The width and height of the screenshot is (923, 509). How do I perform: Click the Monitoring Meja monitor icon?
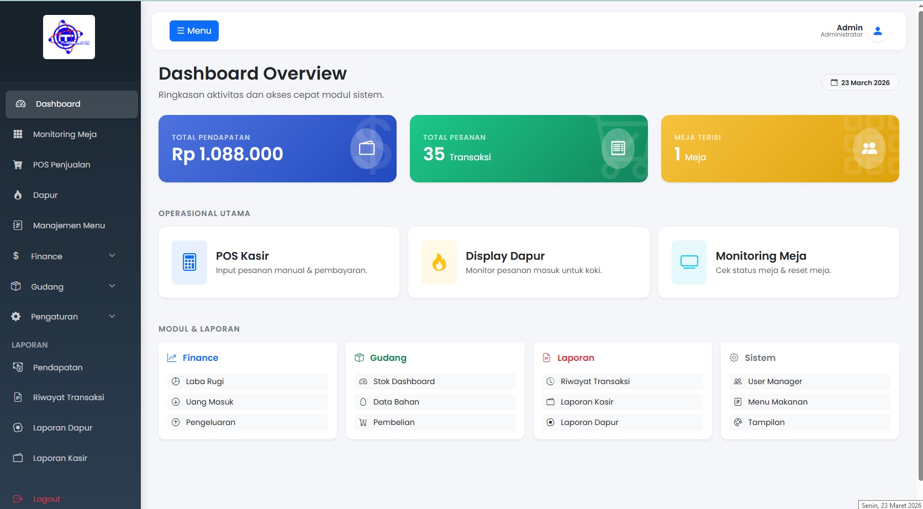pos(689,263)
